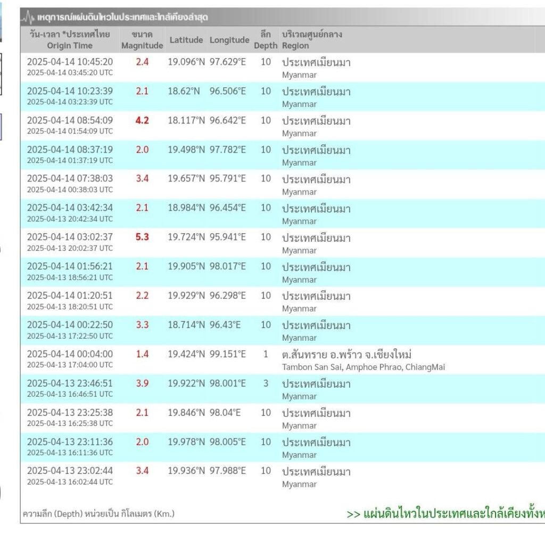Image resolution: width=545 pixels, height=533 pixels.
Task: Select longitude 97.988°E
Action: 228,470
